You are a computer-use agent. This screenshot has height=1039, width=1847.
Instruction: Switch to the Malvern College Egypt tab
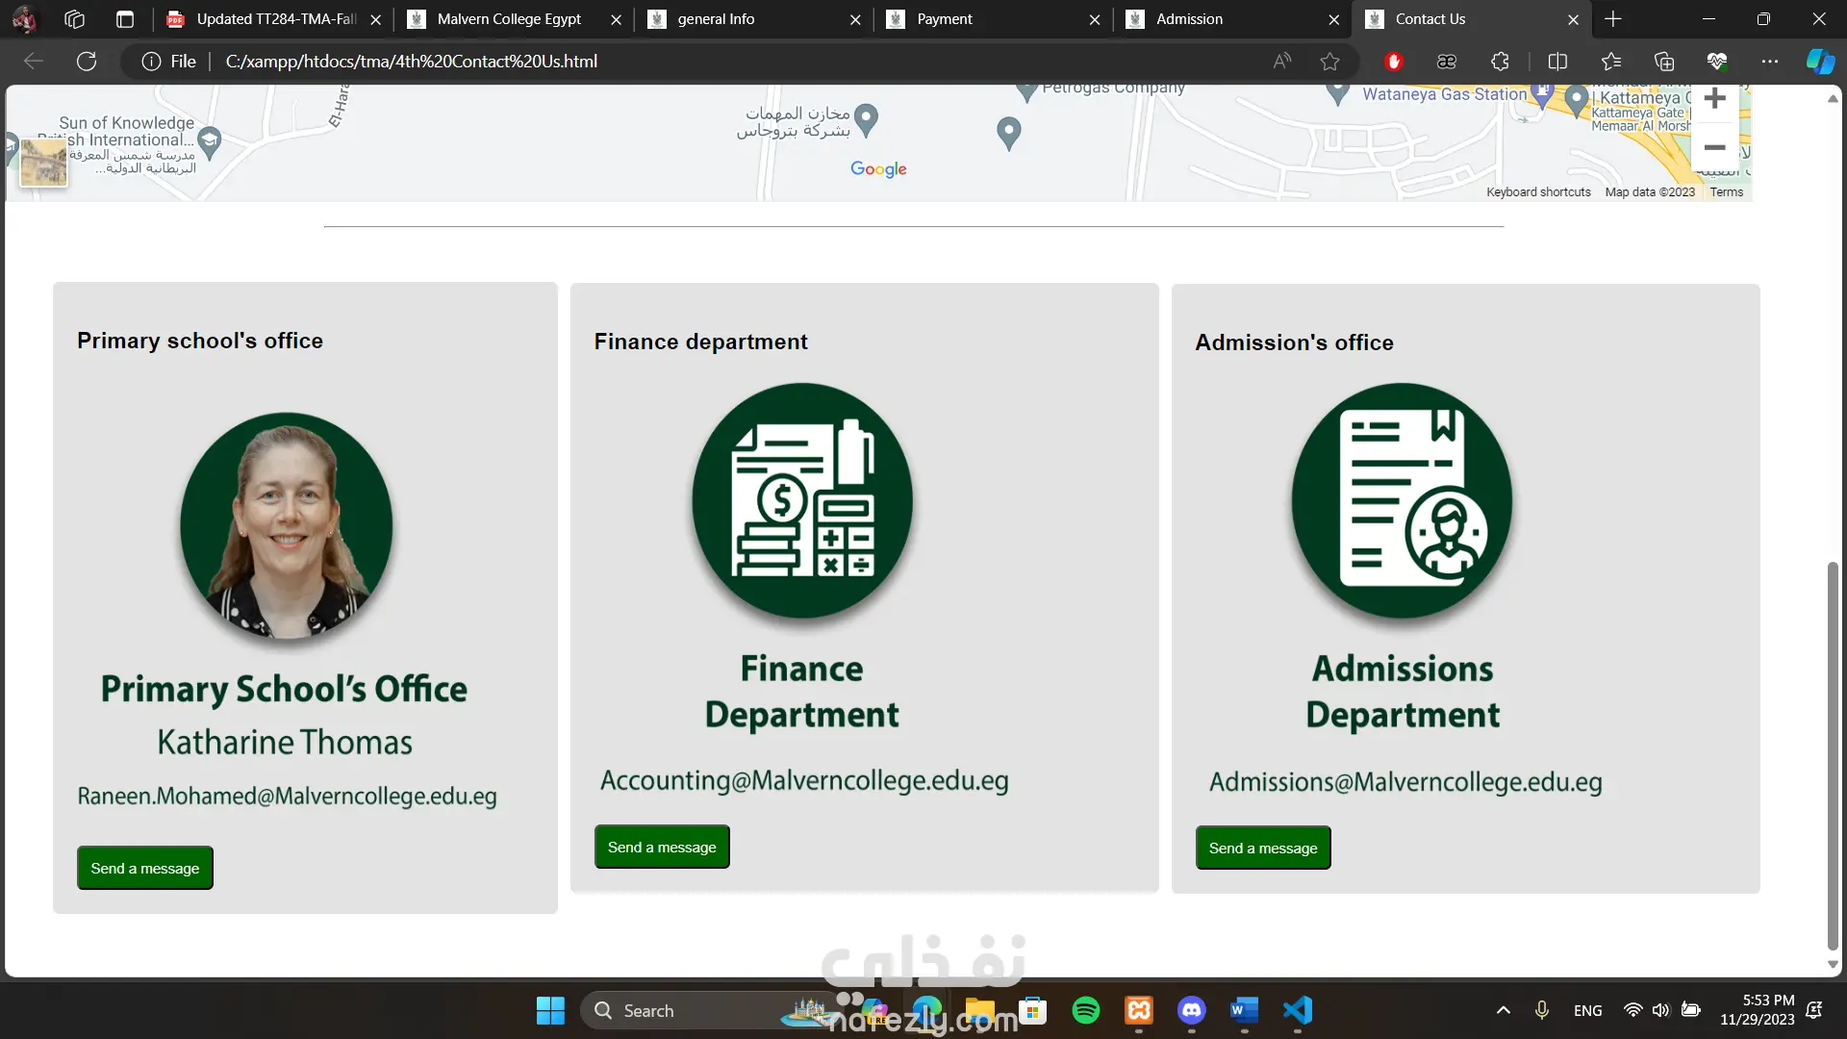(x=513, y=19)
